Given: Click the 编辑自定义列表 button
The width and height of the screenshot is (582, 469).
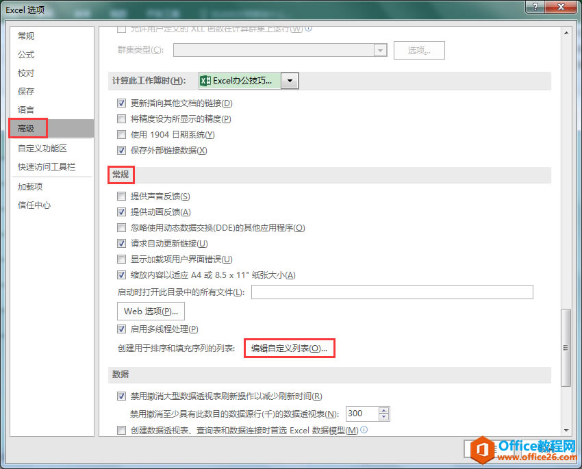Looking at the screenshot, I should point(290,348).
